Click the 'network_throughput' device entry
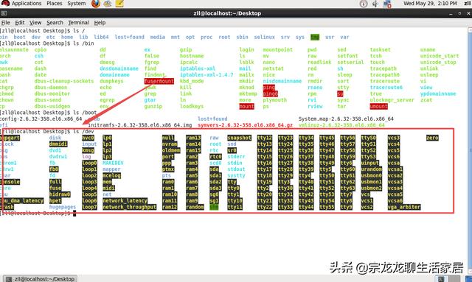This screenshot has width=472, height=282. 130,207
